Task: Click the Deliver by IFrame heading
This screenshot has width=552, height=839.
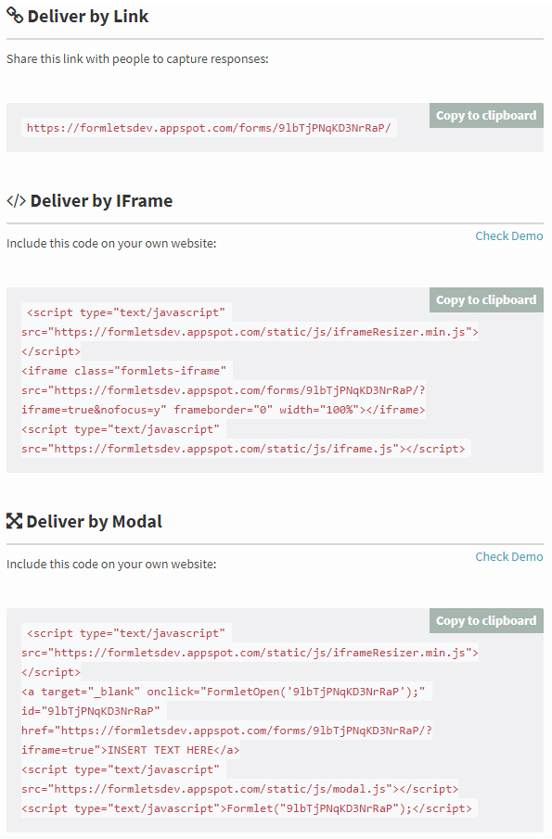Action: coord(101,200)
